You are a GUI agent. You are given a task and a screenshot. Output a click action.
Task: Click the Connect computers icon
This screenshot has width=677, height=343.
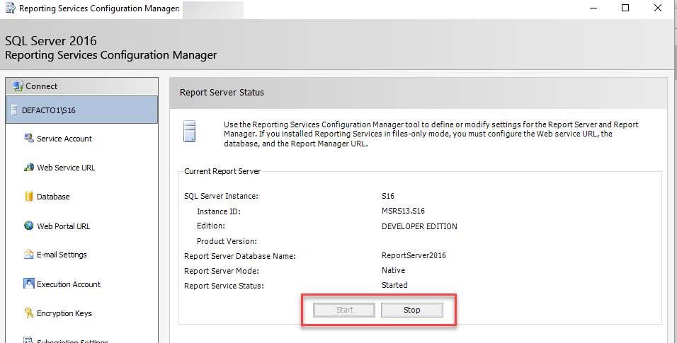tap(18, 86)
